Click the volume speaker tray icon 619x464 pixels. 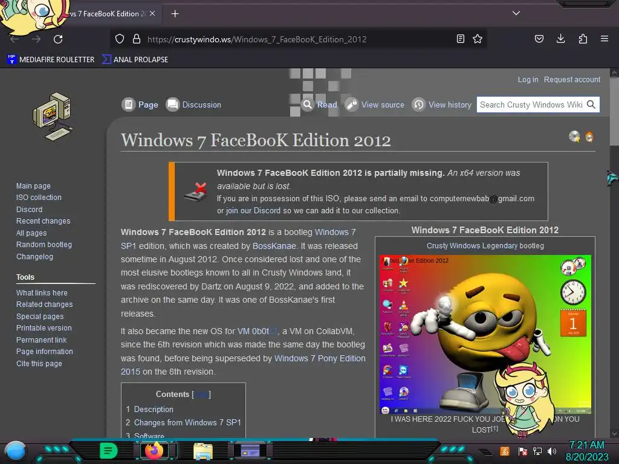(551, 451)
